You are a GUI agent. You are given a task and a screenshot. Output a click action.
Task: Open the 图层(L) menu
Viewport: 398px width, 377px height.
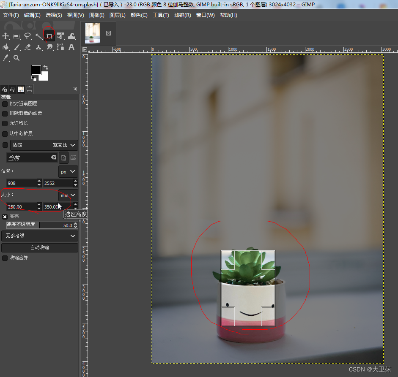click(118, 15)
